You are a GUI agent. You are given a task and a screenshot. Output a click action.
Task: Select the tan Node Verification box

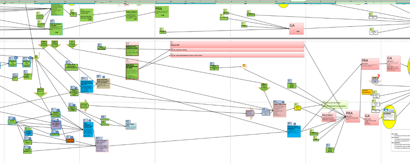click(x=103, y=83)
